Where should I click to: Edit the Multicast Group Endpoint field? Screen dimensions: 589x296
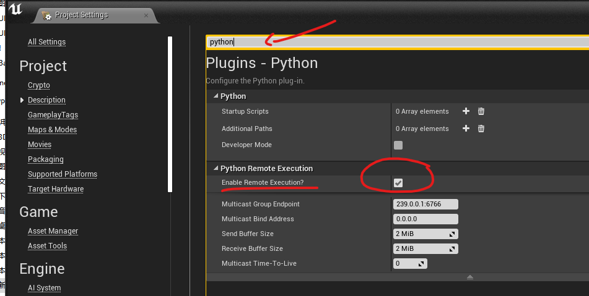point(425,204)
